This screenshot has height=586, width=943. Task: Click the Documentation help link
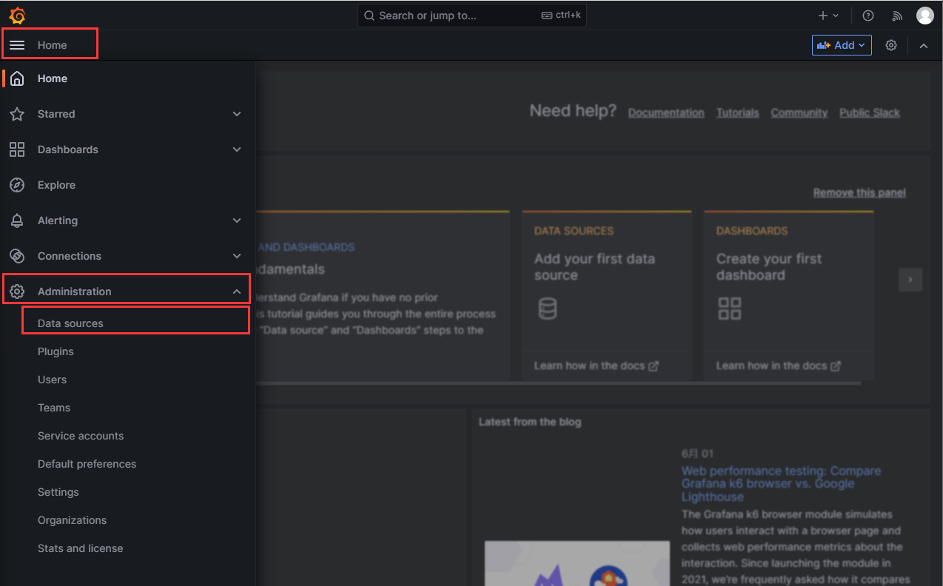tap(665, 112)
